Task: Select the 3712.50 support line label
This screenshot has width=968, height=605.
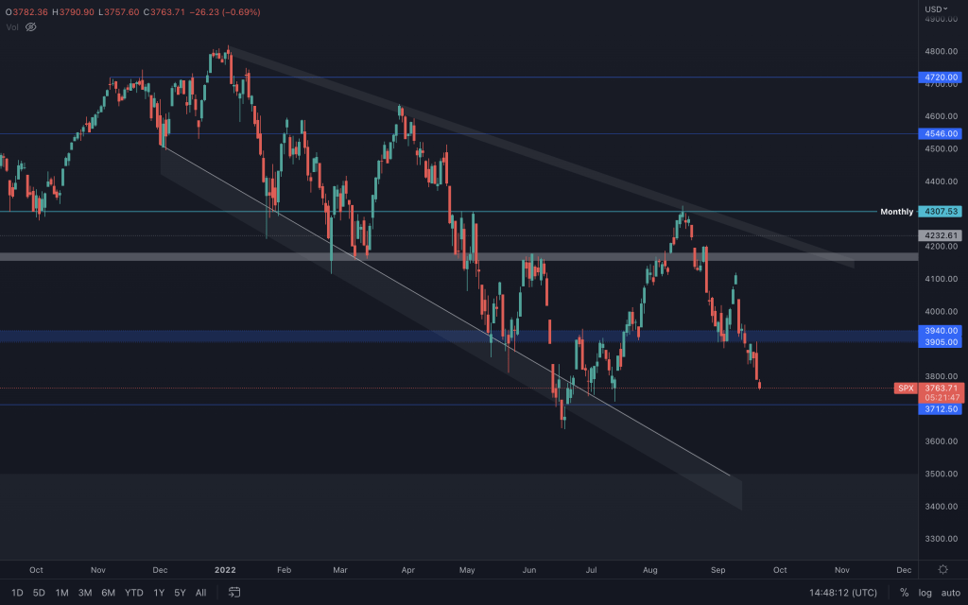Action: (940, 408)
